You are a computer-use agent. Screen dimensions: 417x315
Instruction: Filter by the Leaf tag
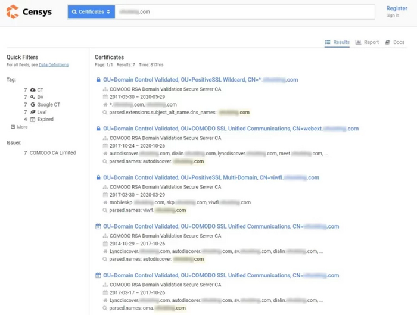42,112
